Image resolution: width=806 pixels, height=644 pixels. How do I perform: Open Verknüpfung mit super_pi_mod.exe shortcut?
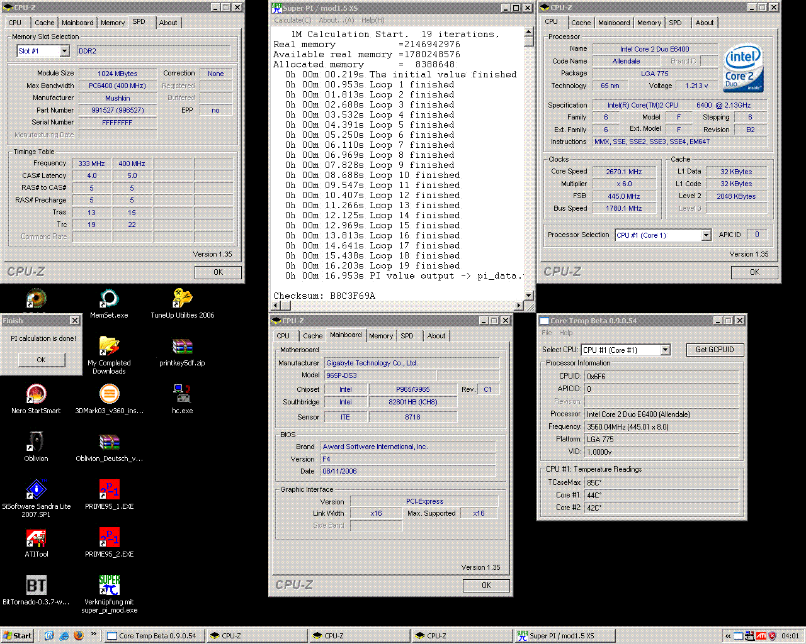109,594
